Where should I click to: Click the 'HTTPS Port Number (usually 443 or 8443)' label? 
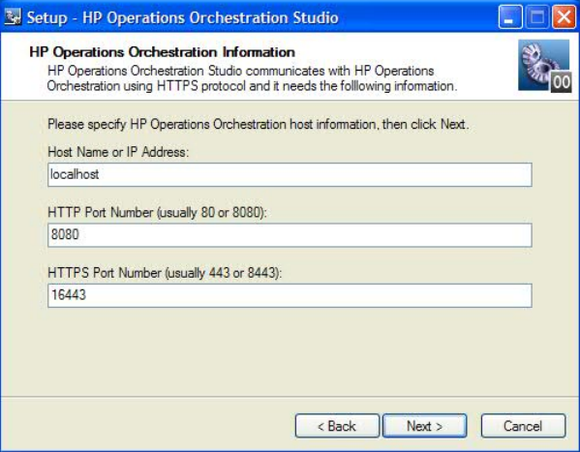(165, 273)
